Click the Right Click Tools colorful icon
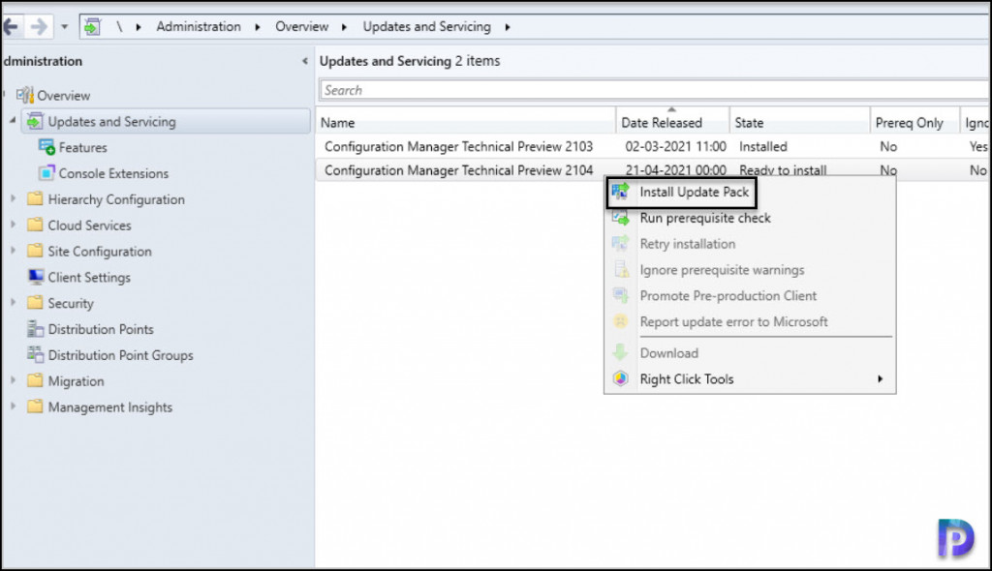The image size is (992, 571). click(x=621, y=378)
